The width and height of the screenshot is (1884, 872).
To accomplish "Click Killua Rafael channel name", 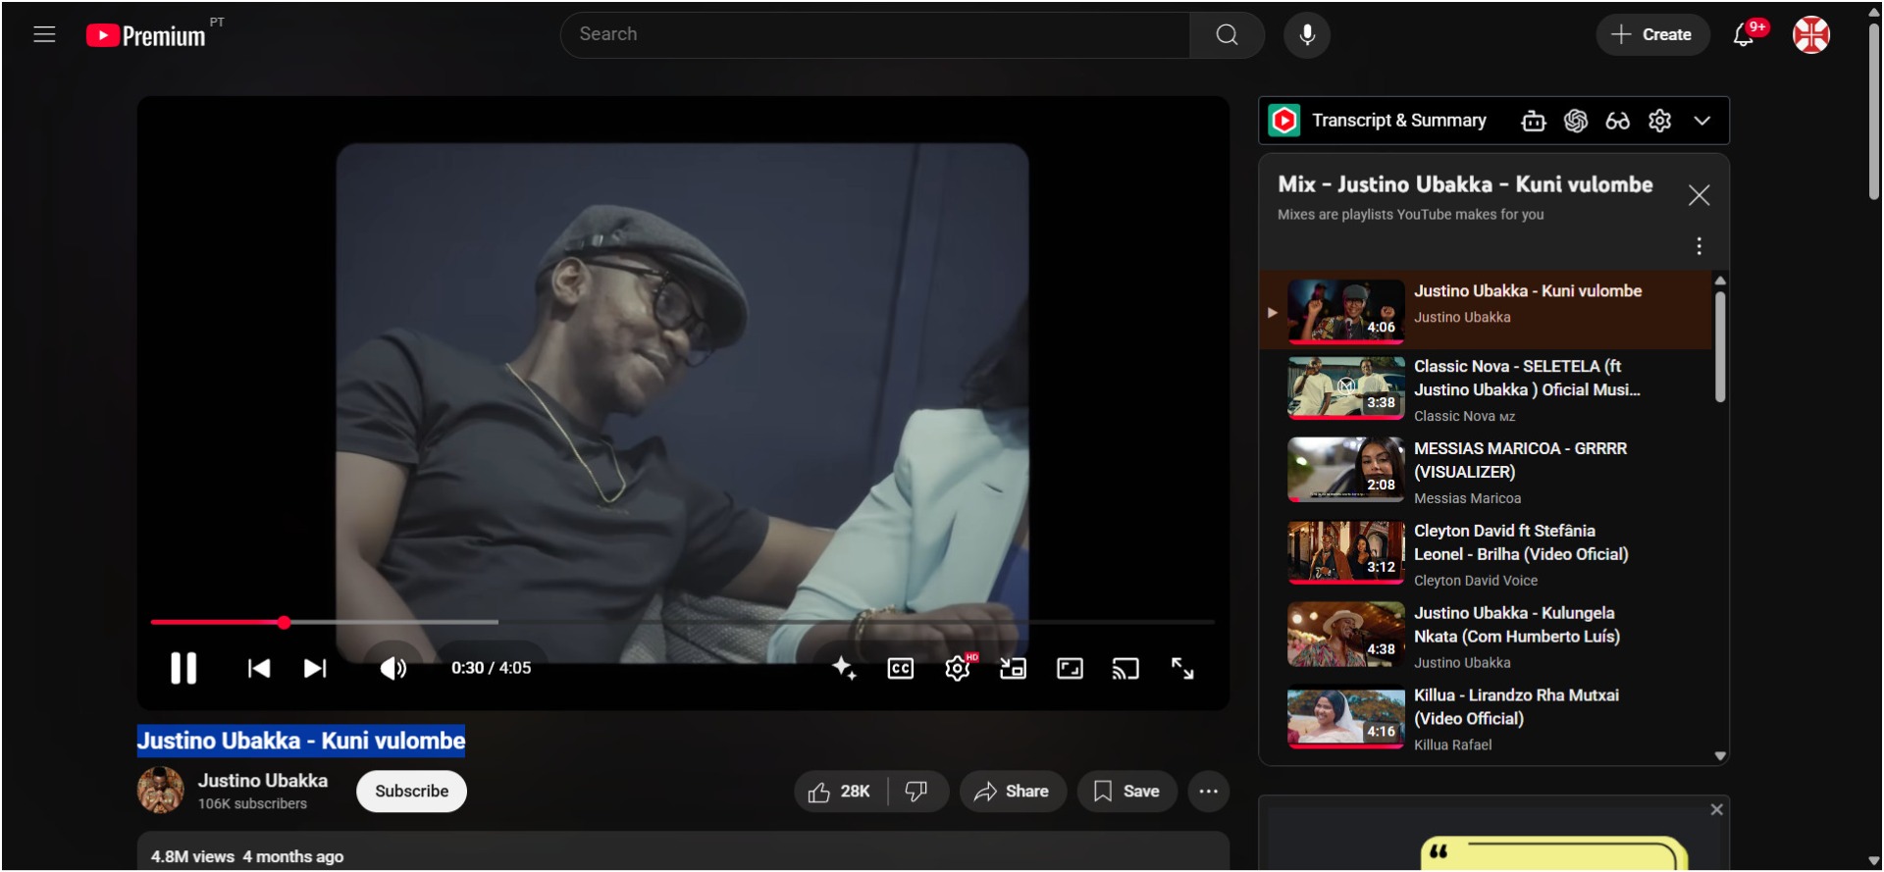I will (1452, 745).
